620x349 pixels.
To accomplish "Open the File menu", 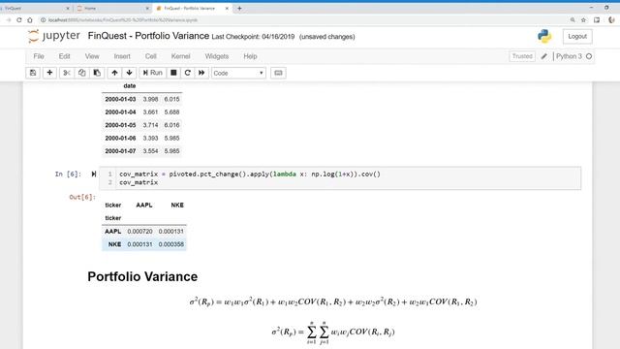I will 39,56.
